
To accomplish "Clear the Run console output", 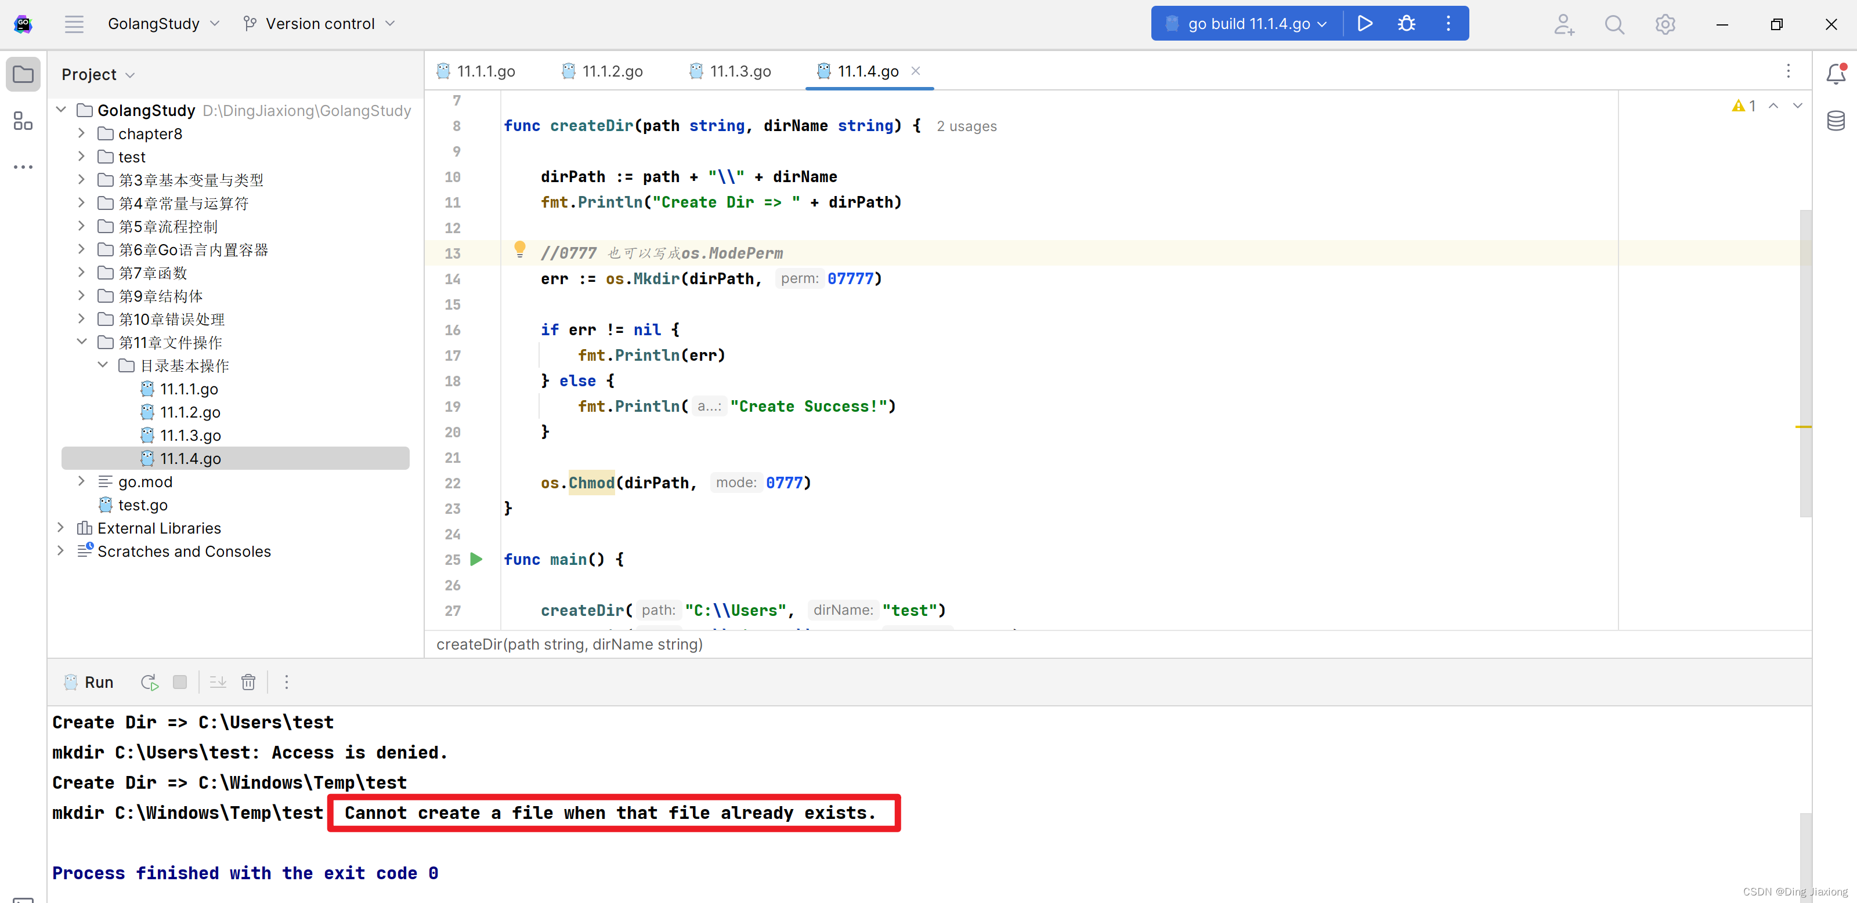I will (x=248, y=683).
